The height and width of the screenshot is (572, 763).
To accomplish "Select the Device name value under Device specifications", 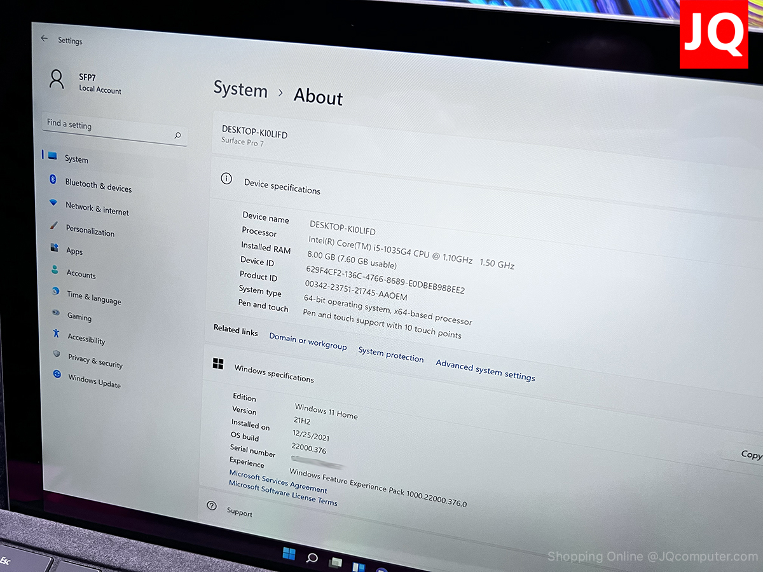I will 342,228.
